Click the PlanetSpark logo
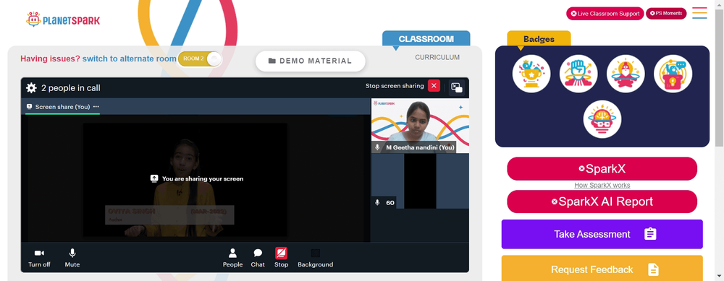724x281 pixels. (x=63, y=20)
